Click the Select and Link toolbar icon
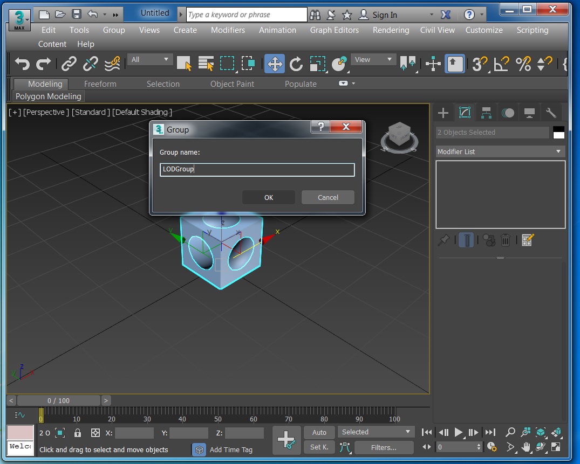Image resolution: width=580 pixels, height=464 pixels. click(68, 64)
